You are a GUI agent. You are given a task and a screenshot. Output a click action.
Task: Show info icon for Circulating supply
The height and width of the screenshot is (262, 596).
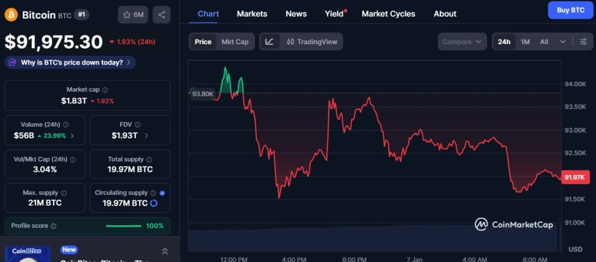(153, 193)
